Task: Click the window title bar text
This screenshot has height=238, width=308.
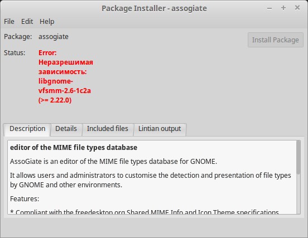Action: (154, 8)
